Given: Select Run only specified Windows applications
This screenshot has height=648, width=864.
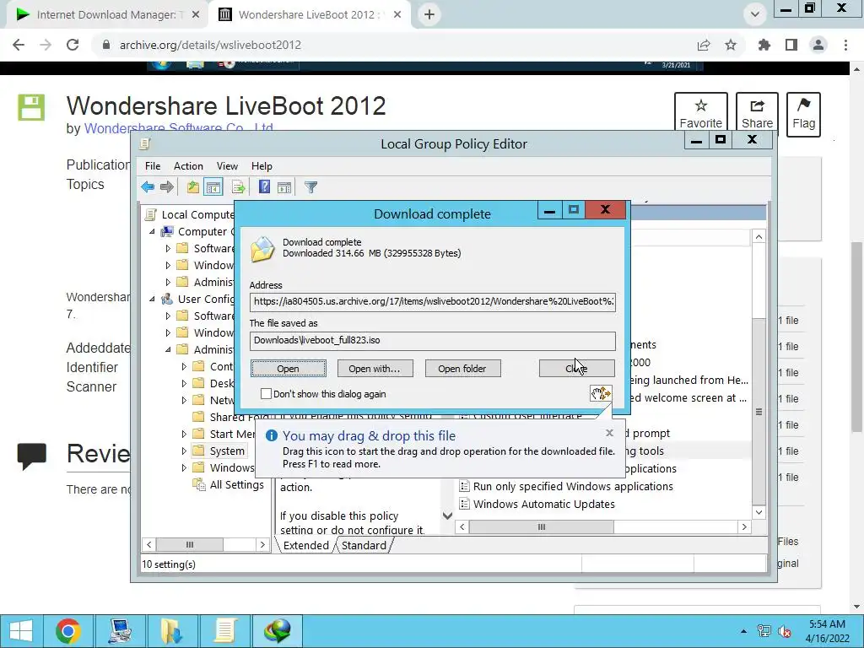Looking at the screenshot, I should coord(573,486).
